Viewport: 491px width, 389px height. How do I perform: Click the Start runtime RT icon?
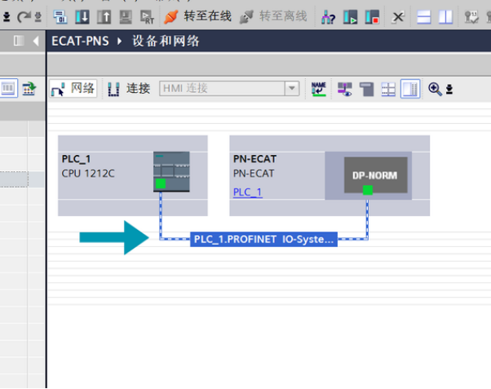[x=147, y=17]
